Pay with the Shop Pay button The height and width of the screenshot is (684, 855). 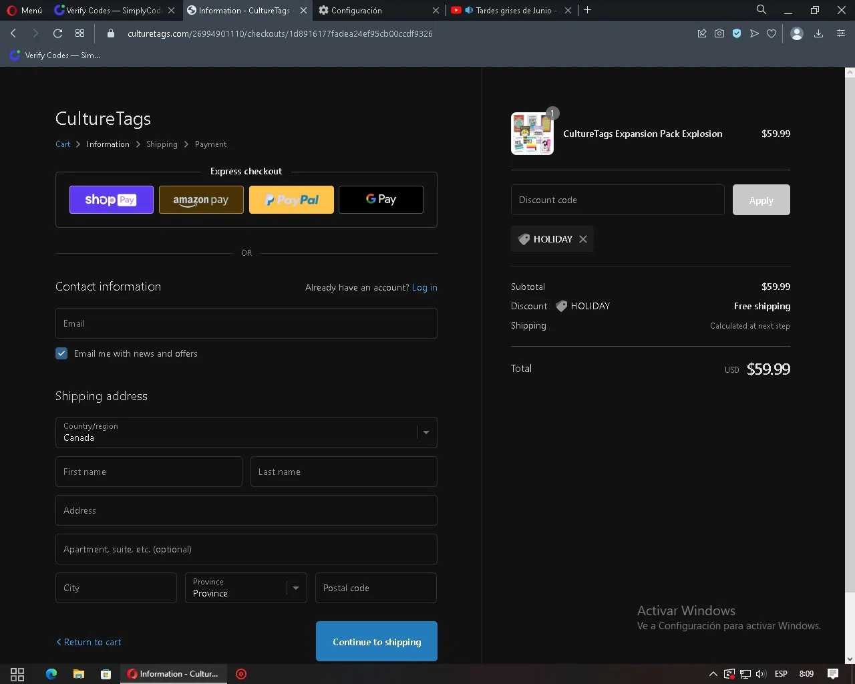[112, 200]
